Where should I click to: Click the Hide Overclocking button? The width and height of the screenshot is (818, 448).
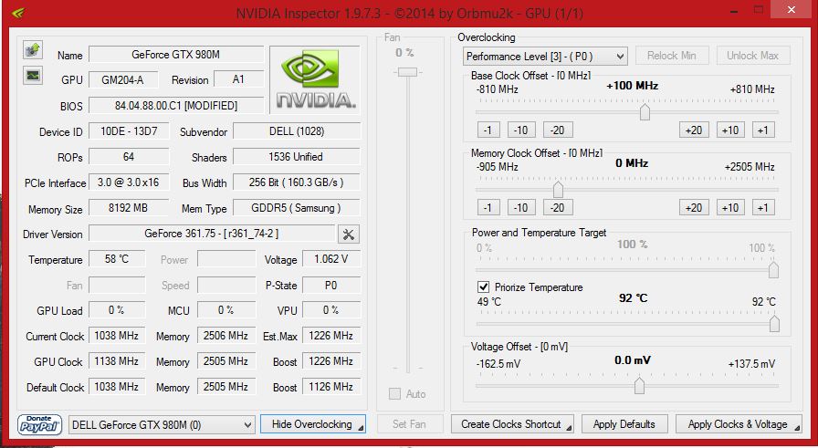click(x=313, y=424)
